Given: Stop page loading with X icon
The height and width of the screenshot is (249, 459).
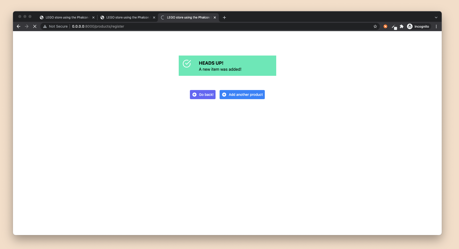Looking at the screenshot, I should coord(35,26).
